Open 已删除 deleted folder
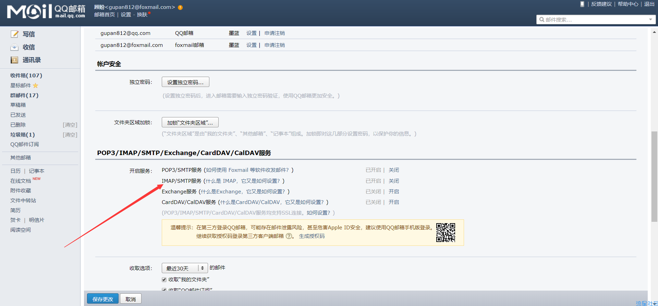Screen dimensions: 658x306 [x=18, y=125]
